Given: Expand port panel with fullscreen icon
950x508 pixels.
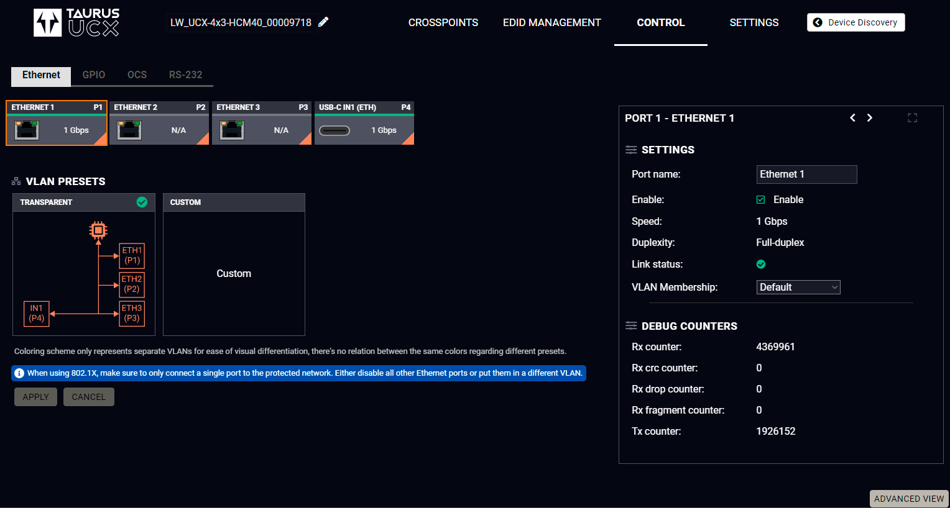Looking at the screenshot, I should pyautogui.click(x=912, y=118).
